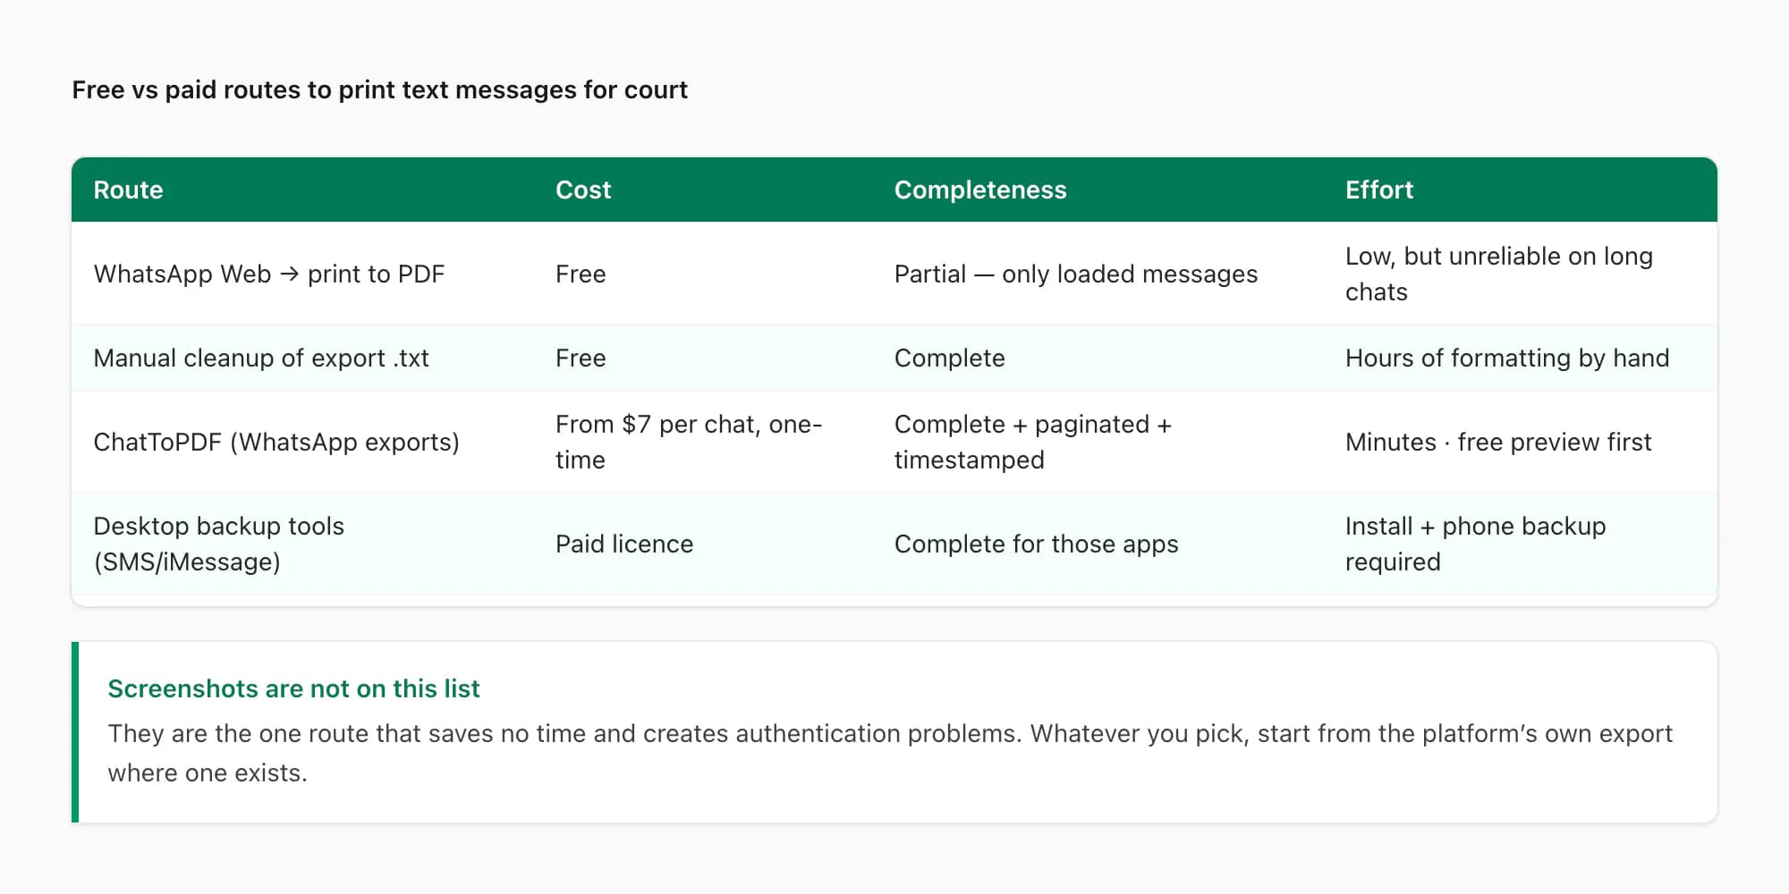
Task: Click the 'Screenshots are not on this list' callout title
Action: point(293,688)
